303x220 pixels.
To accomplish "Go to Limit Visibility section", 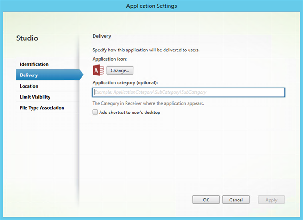I will [x=35, y=97].
